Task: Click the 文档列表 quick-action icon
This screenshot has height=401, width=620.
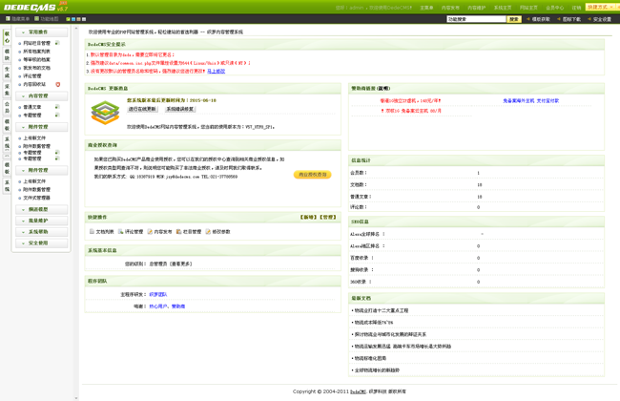Action: (x=92, y=232)
